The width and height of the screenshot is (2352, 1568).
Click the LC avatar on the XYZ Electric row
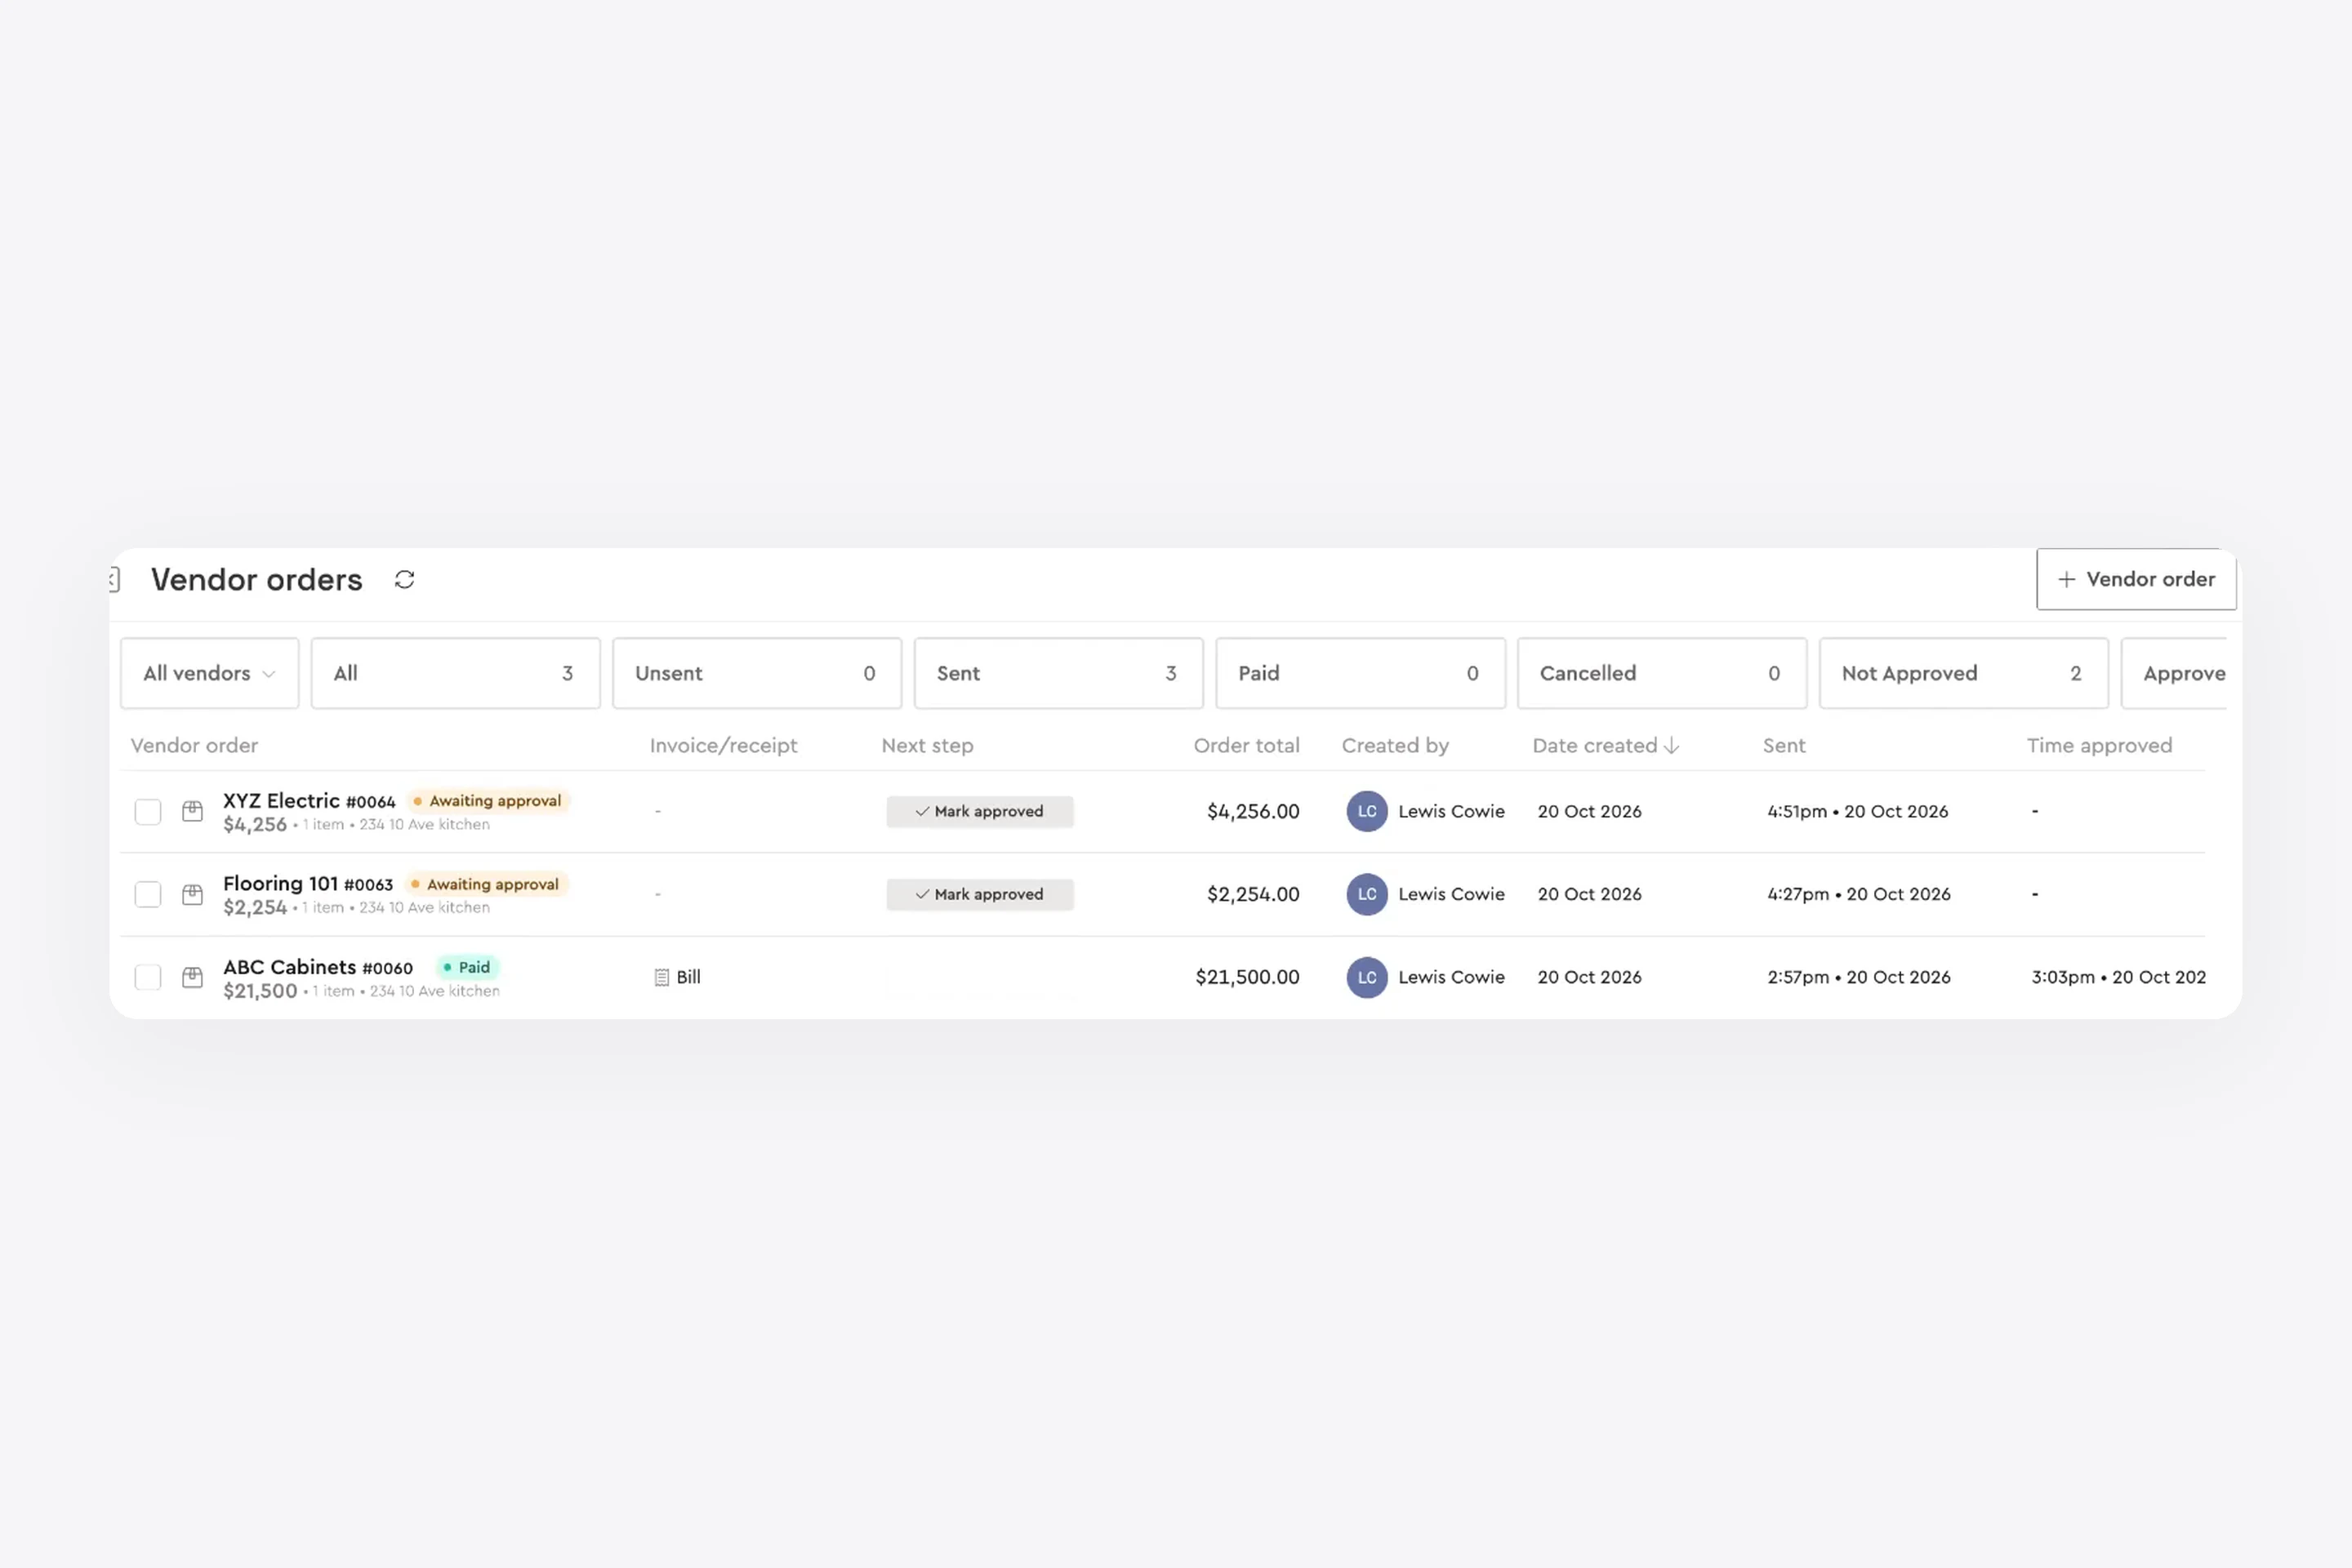pyautogui.click(x=1367, y=811)
